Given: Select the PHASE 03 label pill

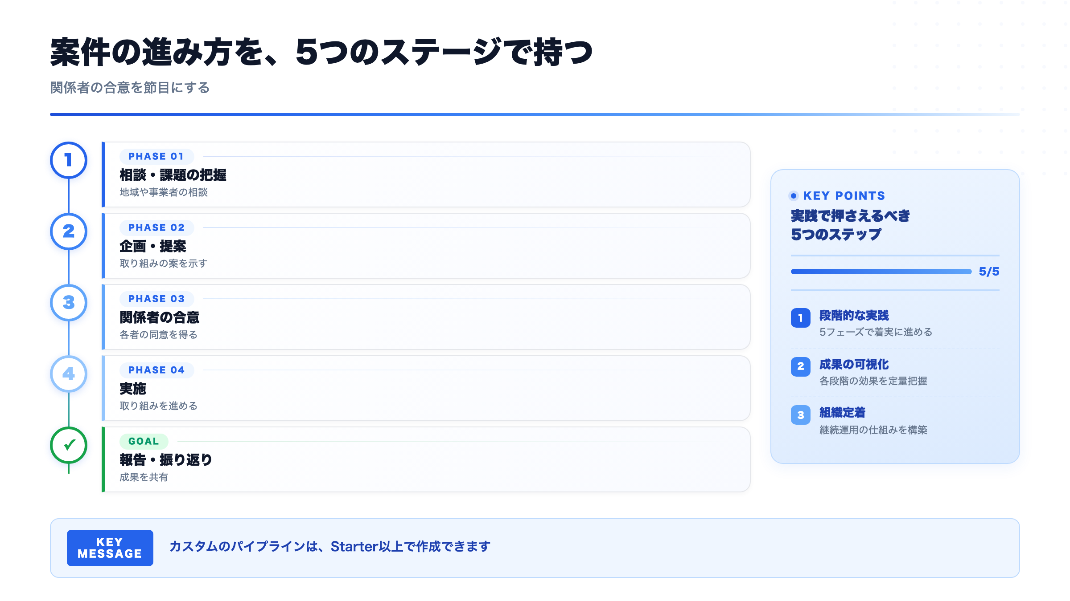Looking at the screenshot, I should 156,299.
